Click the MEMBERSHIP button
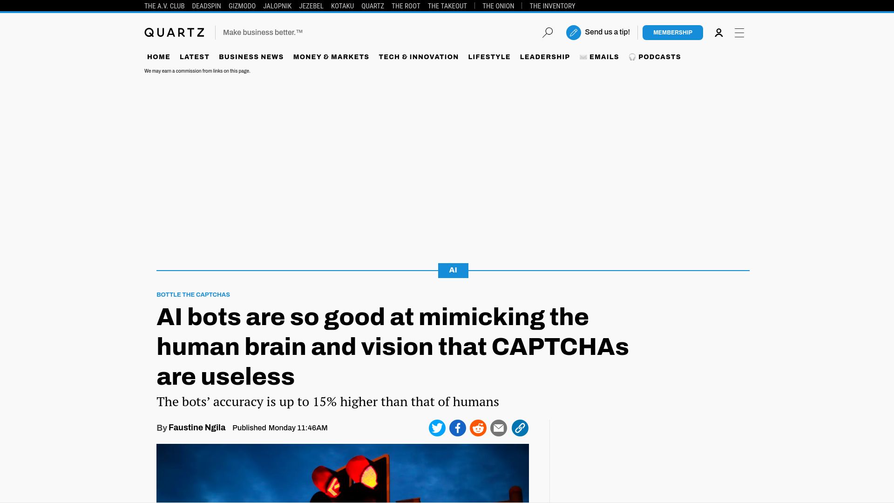 pos(673,33)
